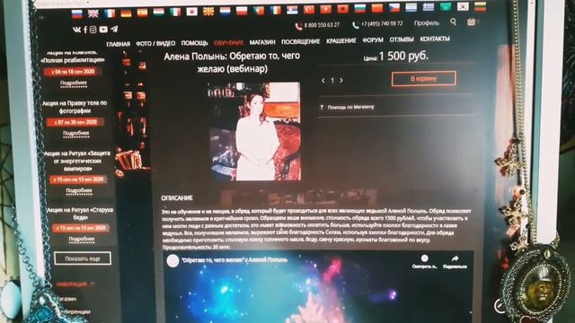
Task: Select the Japanese flag
Action: (x=191, y=12)
